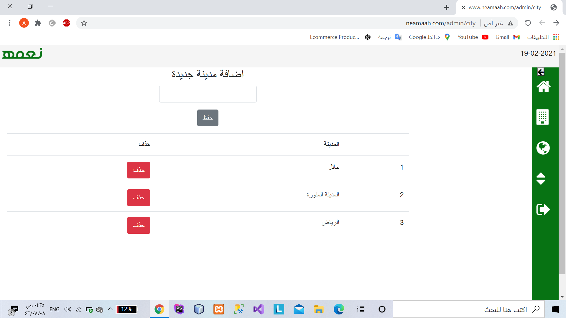The image size is (566, 318).
Task: Bookmark page using the star icon
Action: pyautogui.click(x=84, y=23)
